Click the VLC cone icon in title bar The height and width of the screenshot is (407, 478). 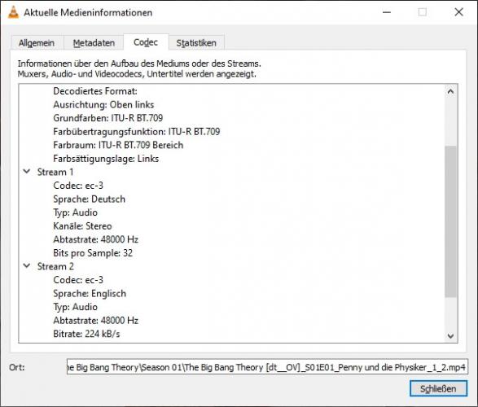coord(13,12)
